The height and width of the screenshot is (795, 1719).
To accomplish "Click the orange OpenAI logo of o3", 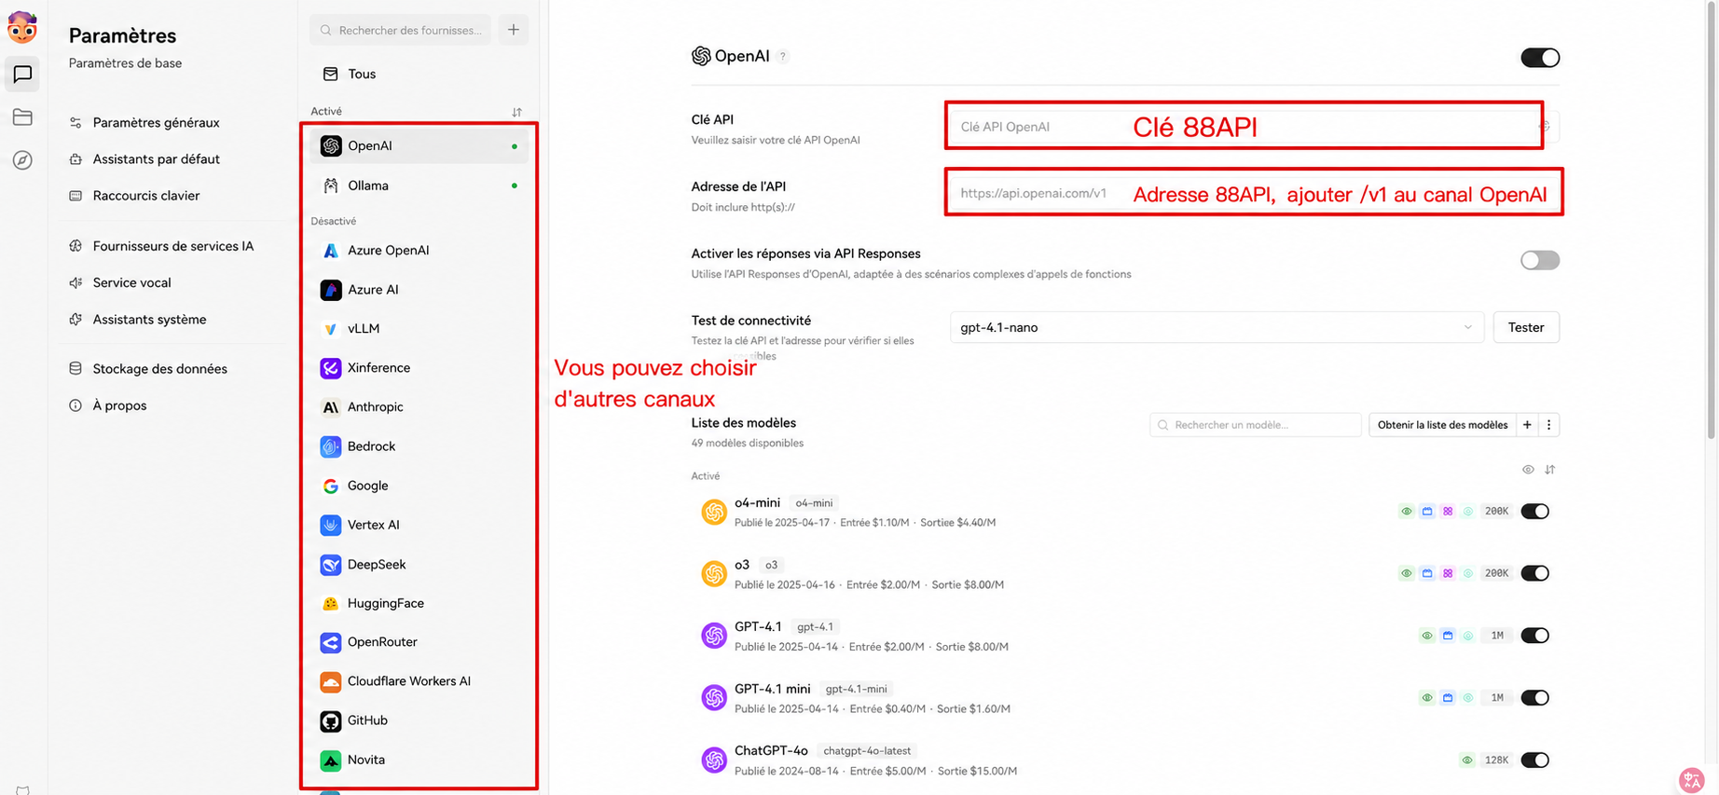I will (x=714, y=573).
